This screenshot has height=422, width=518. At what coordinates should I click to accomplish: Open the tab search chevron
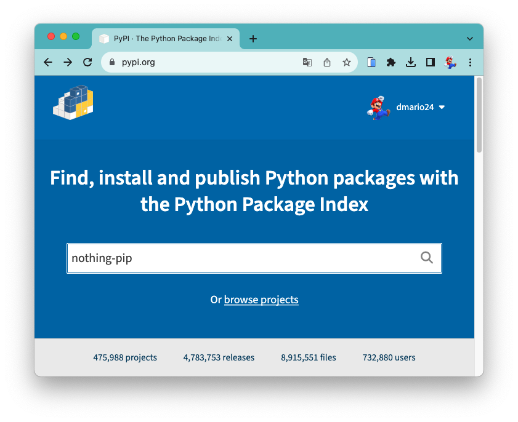[x=471, y=37]
